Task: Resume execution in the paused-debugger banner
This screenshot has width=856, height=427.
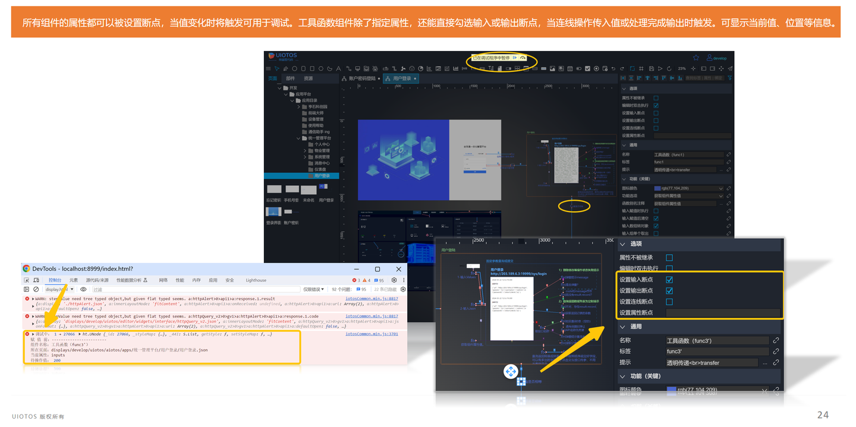Action: pyautogui.click(x=515, y=58)
